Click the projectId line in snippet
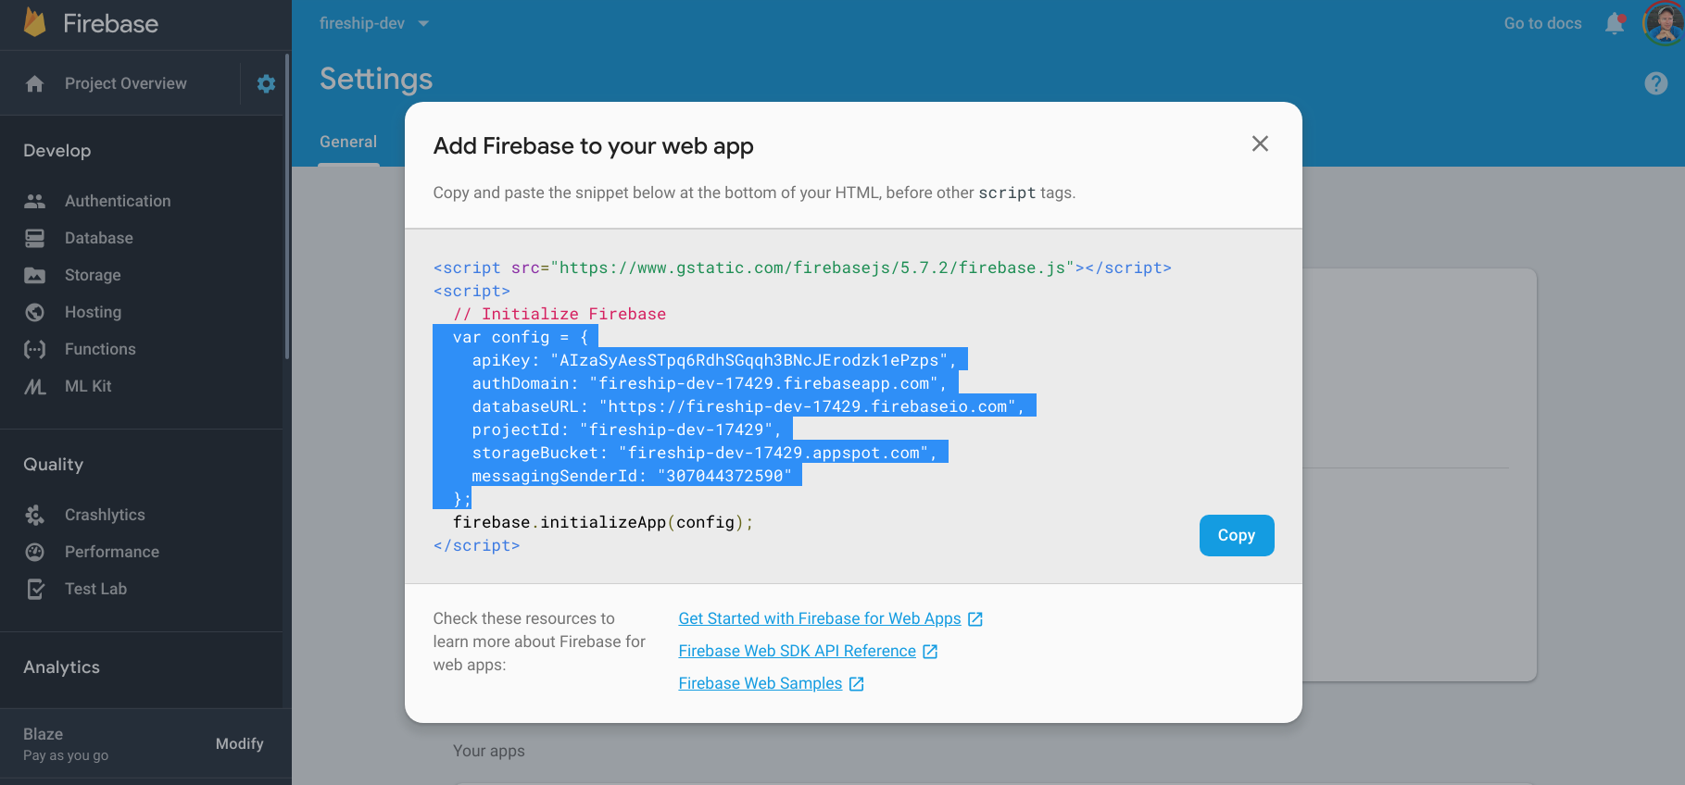 (626, 430)
